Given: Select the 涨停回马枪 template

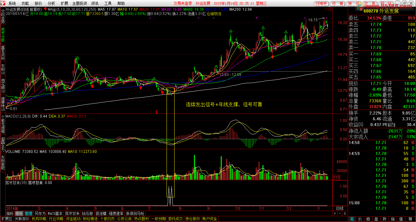Looking at the screenshot, I should (135, 213).
